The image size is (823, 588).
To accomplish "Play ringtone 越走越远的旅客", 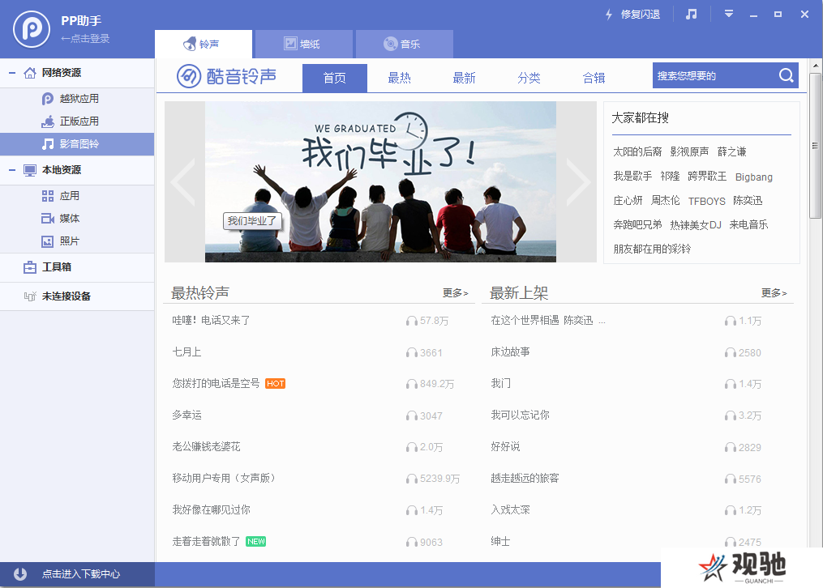I will [525, 478].
